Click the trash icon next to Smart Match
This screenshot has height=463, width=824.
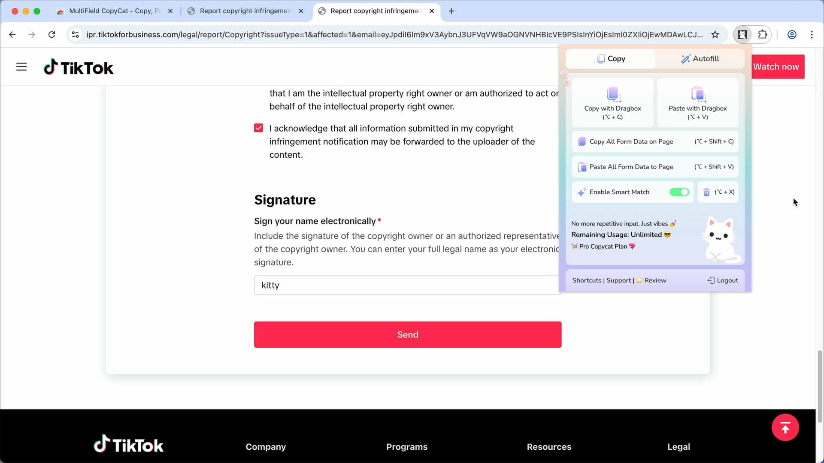tap(706, 192)
